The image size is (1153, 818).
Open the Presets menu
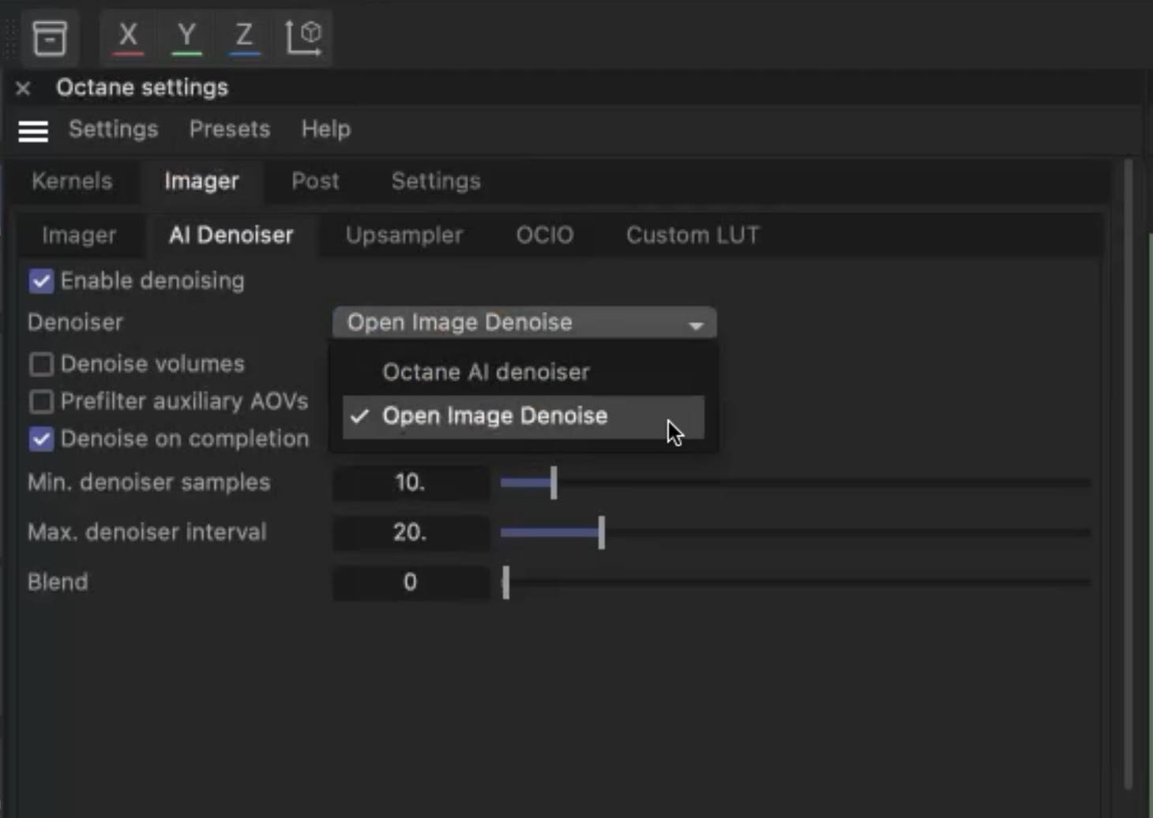[229, 129]
